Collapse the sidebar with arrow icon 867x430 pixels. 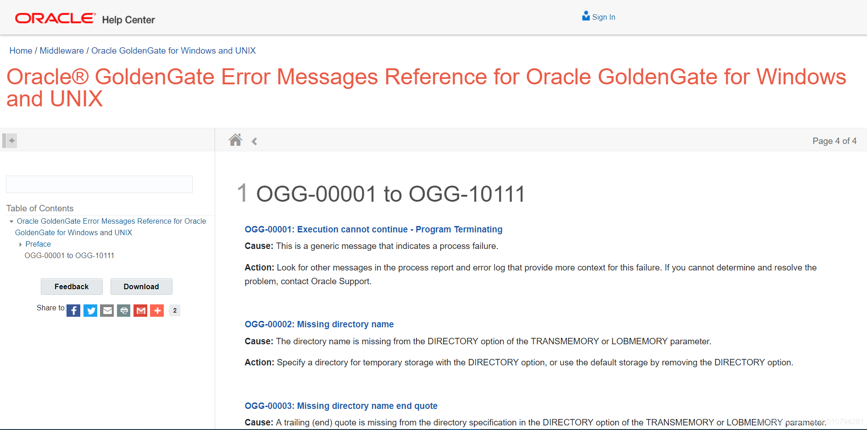pyautogui.click(x=10, y=140)
